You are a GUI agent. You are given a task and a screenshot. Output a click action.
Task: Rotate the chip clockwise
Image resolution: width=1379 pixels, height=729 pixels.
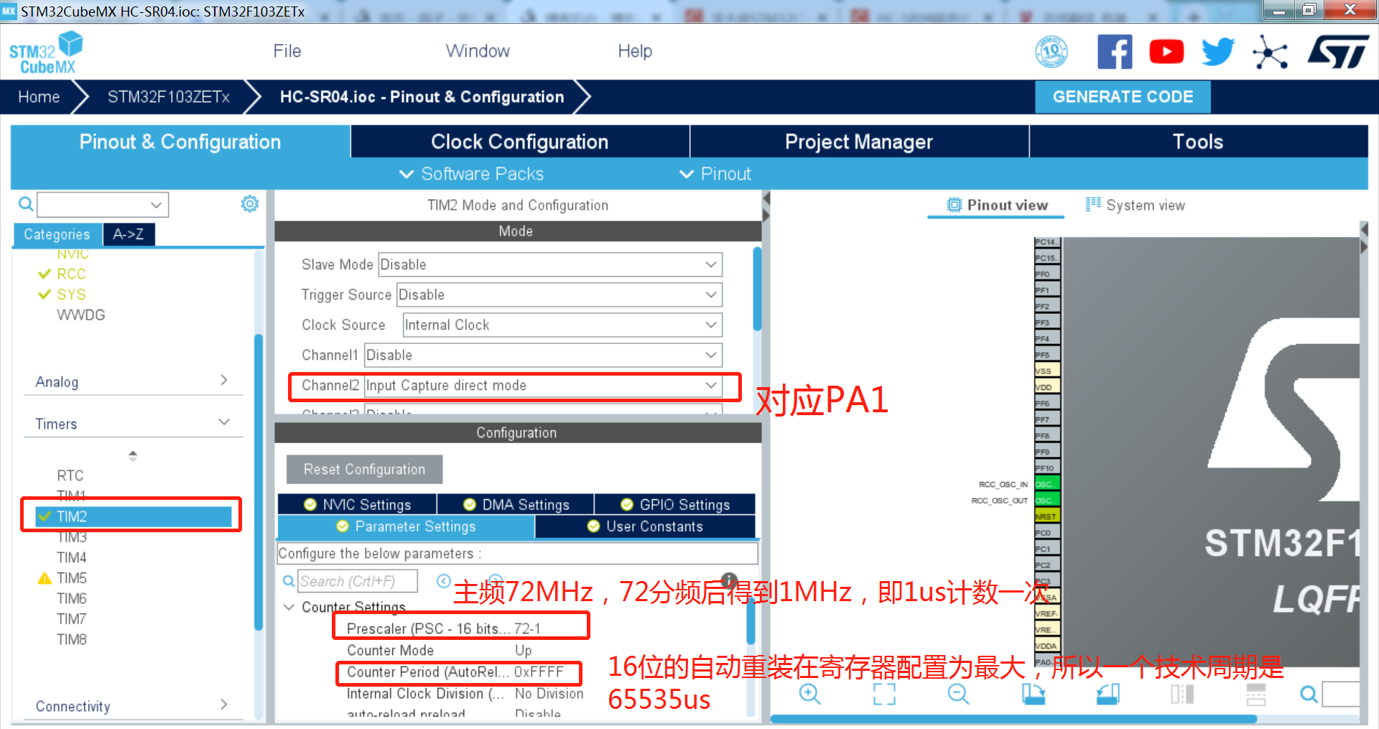pyautogui.click(x=1034, y=694)
